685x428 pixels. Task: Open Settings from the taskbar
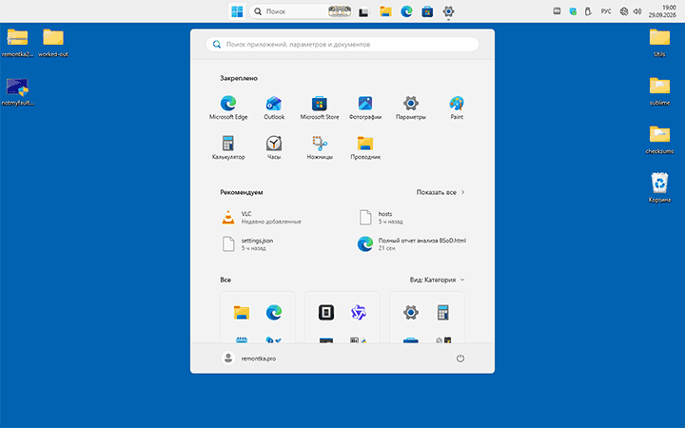click(x=448, y=11)
